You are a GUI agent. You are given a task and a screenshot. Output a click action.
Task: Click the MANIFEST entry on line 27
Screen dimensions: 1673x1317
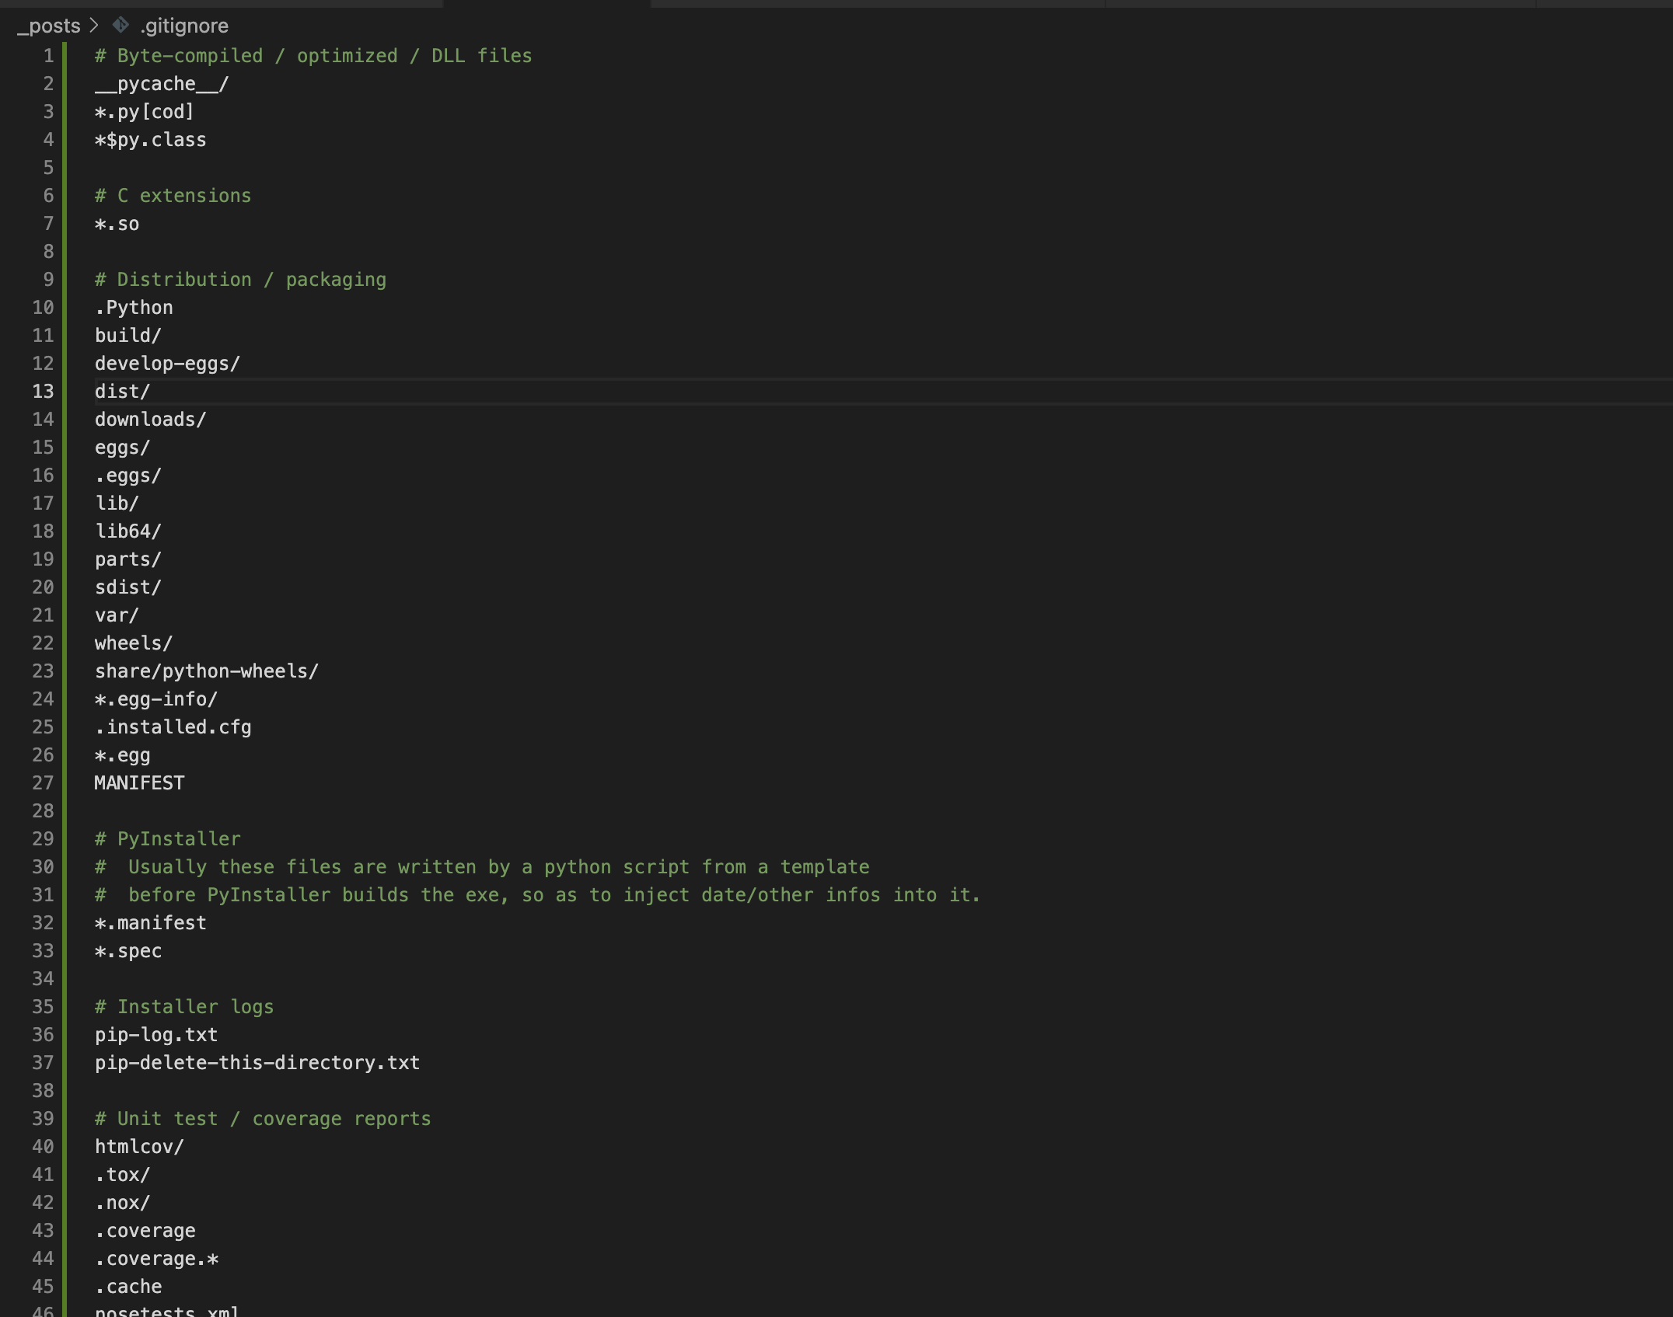138,782
